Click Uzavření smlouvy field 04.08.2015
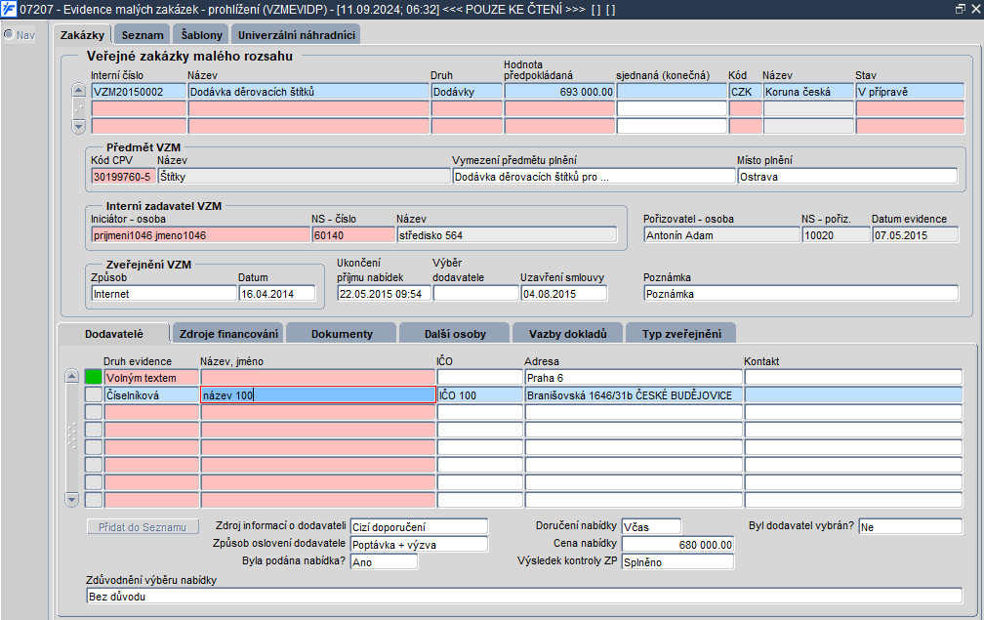 (x=564, y=294)
